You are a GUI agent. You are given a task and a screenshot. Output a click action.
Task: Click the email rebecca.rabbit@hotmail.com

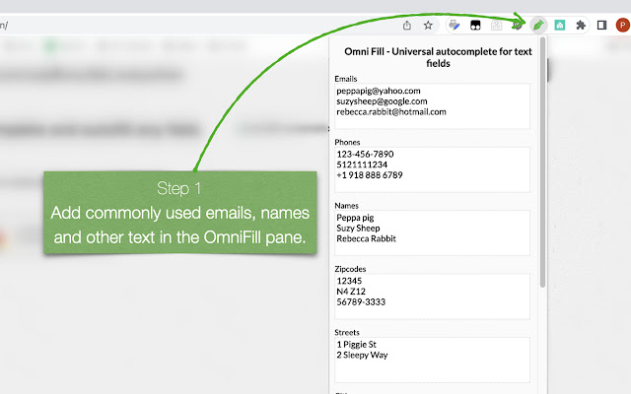391,111
